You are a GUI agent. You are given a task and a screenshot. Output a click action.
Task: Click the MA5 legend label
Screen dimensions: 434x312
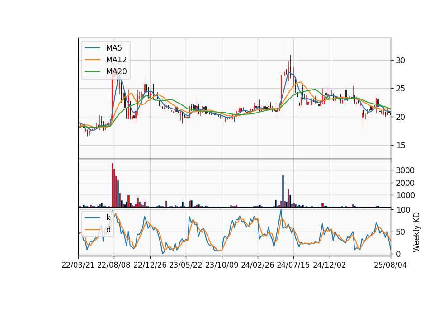pos(114,48)
